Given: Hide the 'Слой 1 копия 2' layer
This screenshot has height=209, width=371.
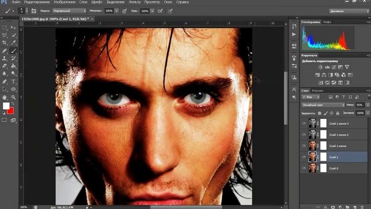Looking at the screenshot, I should pyautogui.click(x=304, y=135).
